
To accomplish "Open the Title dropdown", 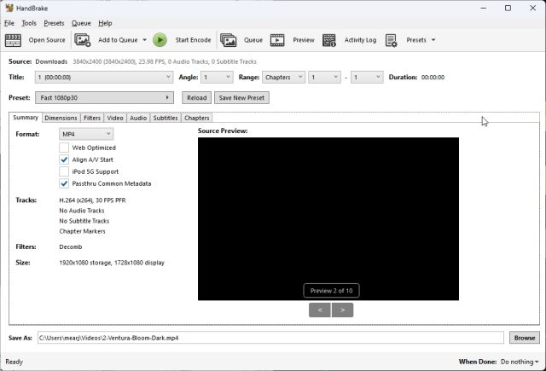I will [x=104, y=78].
